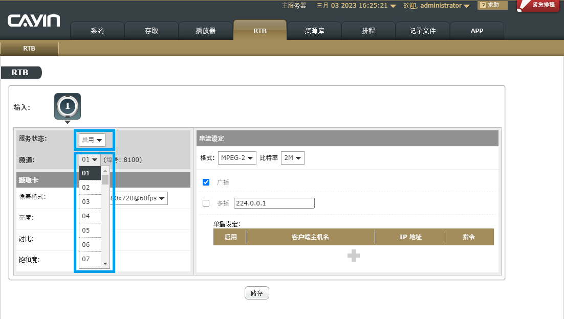Go to the 资源库 tab
Screen dimensions: 564x322
314,31
